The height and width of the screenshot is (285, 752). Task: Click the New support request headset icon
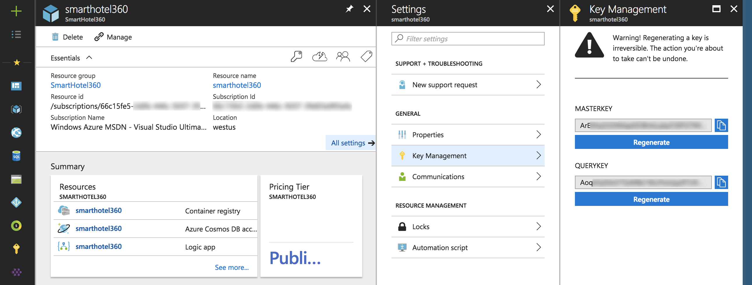point(402,85)
